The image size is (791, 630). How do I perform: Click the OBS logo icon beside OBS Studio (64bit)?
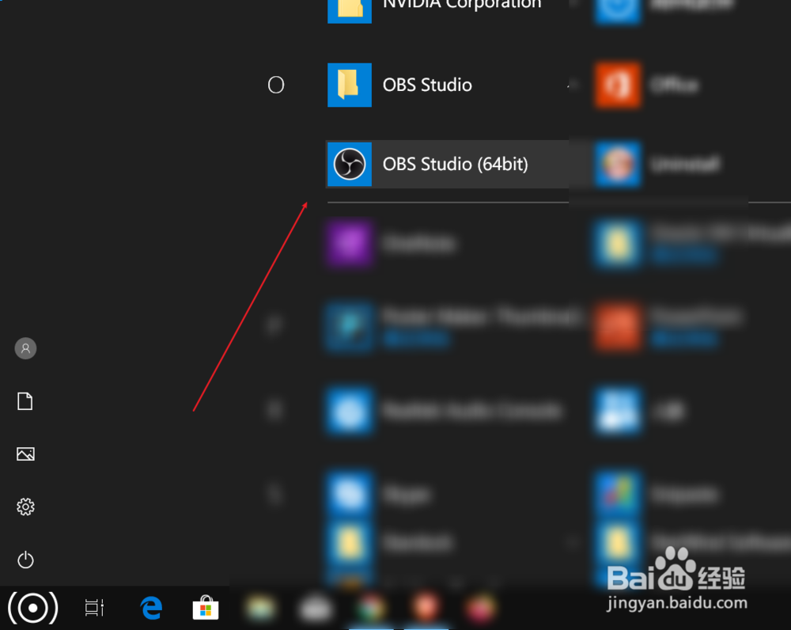point(350,165)
